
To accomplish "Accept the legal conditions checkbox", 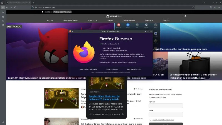I will [150, 120].
